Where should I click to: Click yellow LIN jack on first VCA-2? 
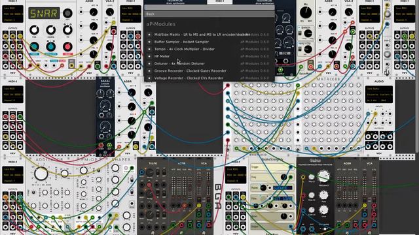tap(113, 23)
